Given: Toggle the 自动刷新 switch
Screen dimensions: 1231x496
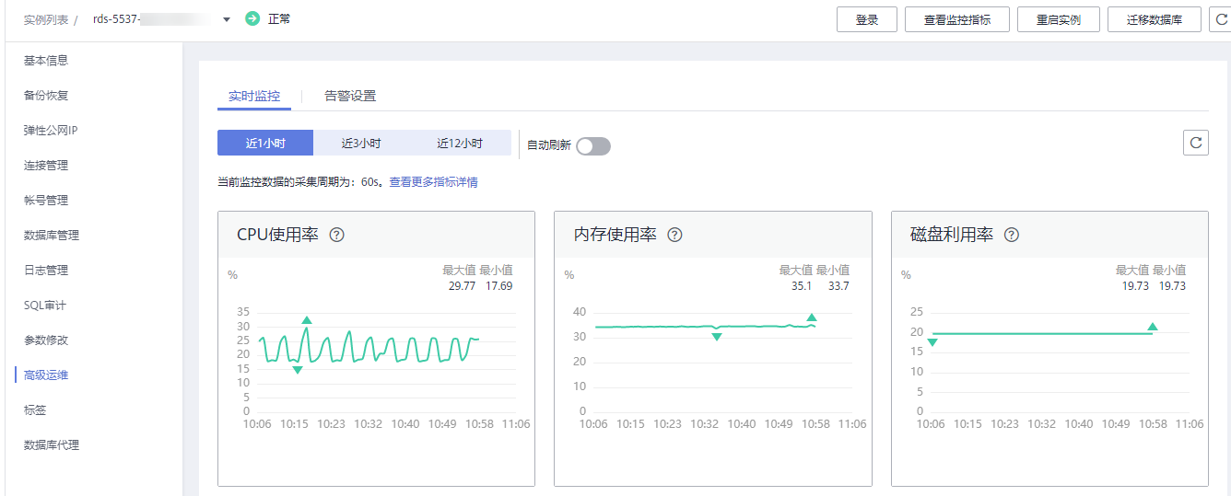Looking at the screenshot, I should pos(592,145).
